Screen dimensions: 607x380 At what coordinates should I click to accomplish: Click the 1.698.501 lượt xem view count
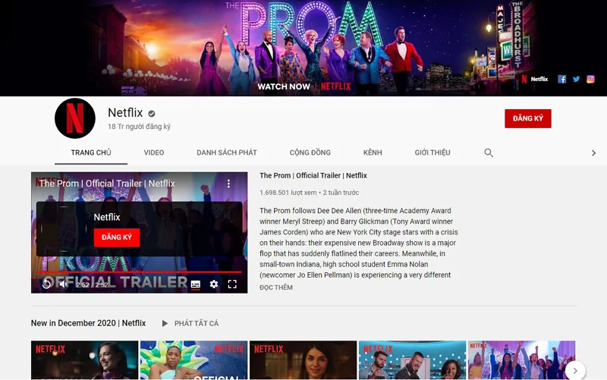tap(288, 193)
